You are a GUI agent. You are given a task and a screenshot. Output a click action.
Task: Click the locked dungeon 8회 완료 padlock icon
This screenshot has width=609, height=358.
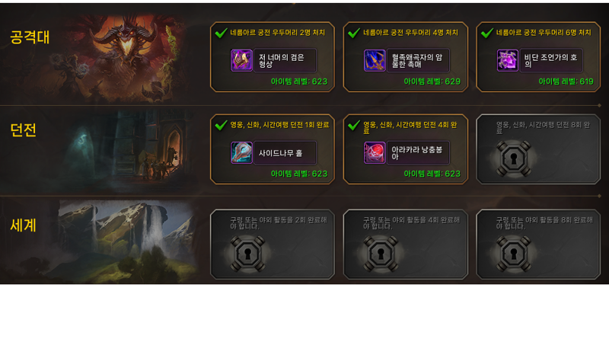coord(513,158)
